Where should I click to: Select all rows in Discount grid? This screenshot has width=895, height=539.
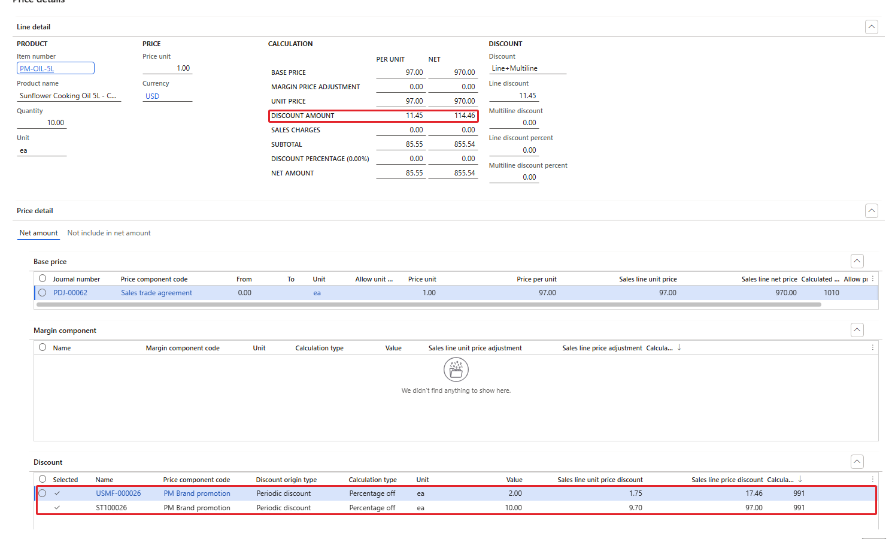coord(43,479)
